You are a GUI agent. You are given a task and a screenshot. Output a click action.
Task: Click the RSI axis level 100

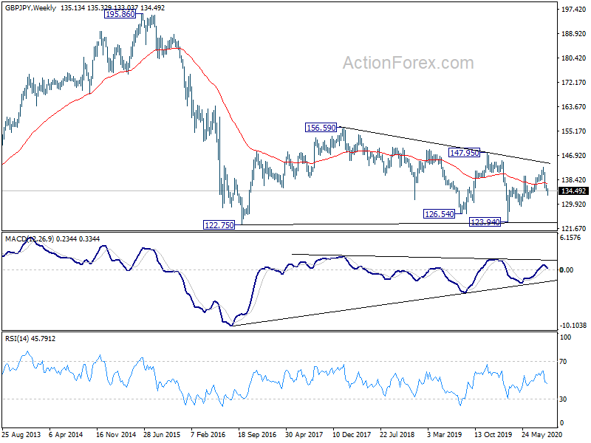click(x=565, y=337)
